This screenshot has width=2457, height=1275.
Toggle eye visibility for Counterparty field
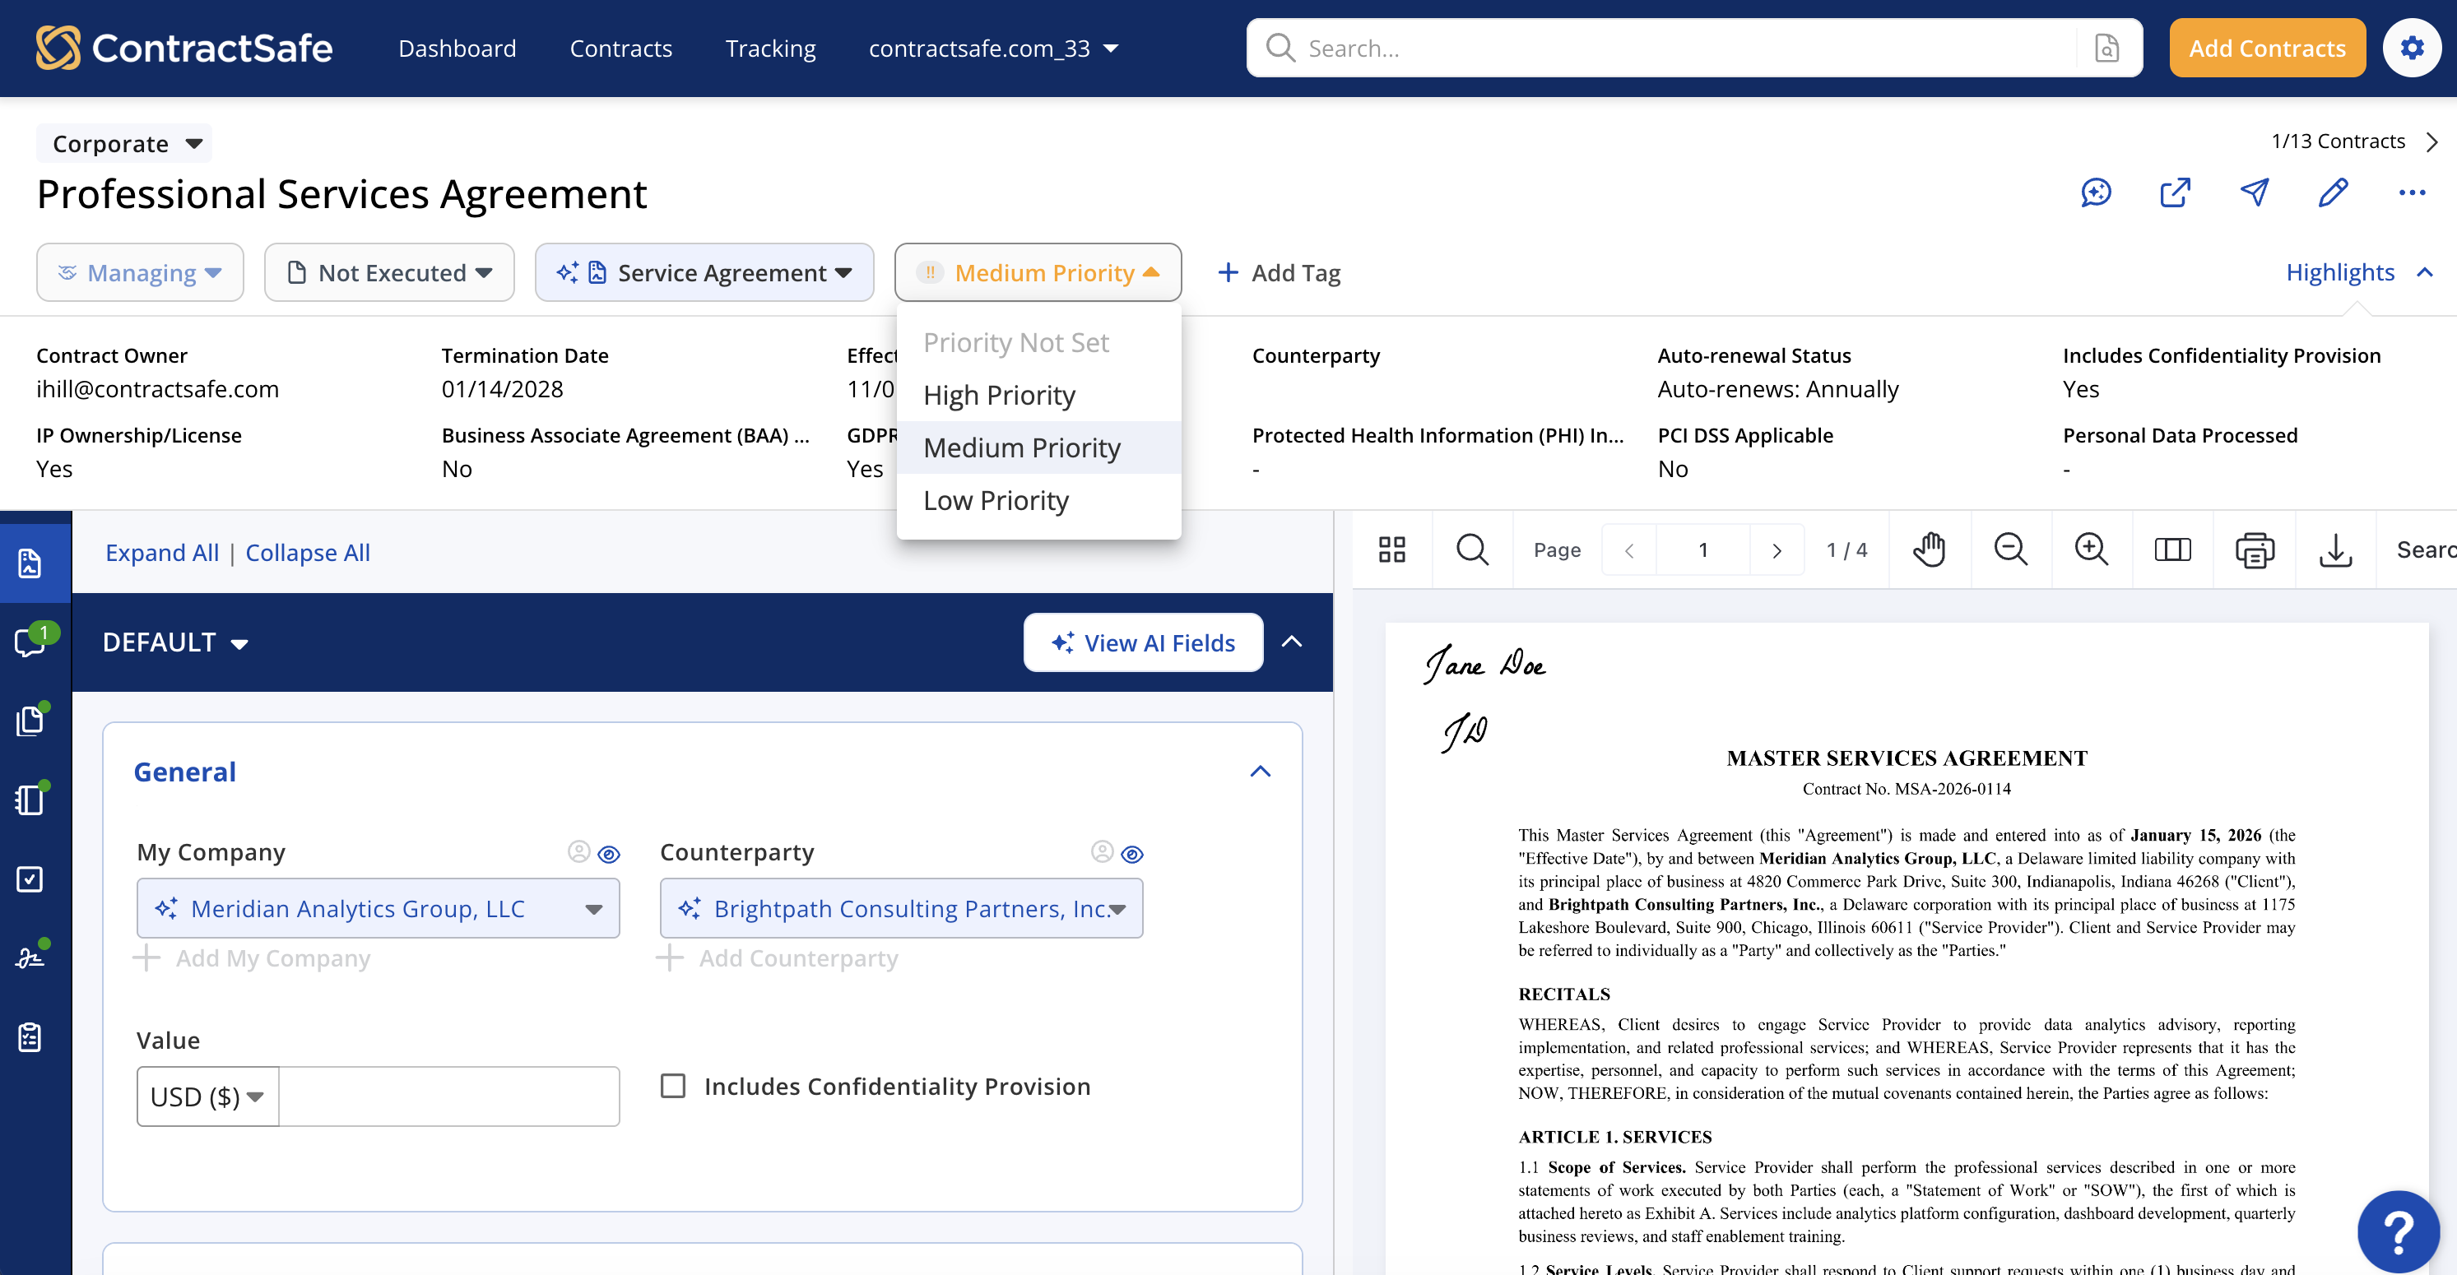coord(1132,854)
